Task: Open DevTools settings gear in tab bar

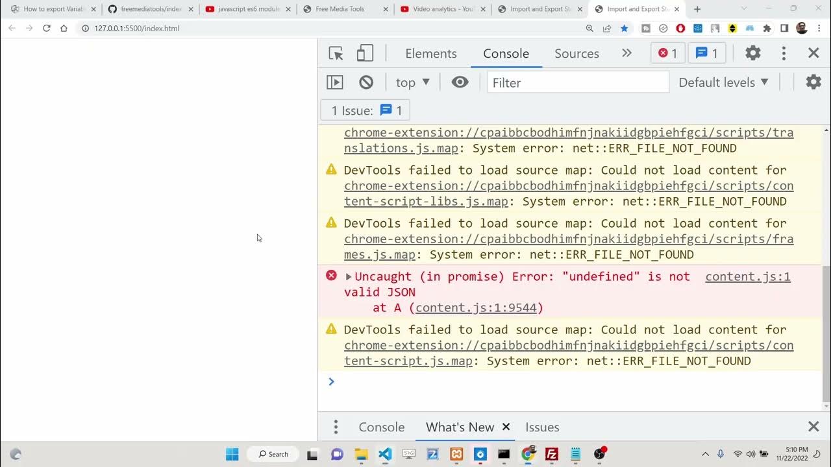Action: coord(752,53)
